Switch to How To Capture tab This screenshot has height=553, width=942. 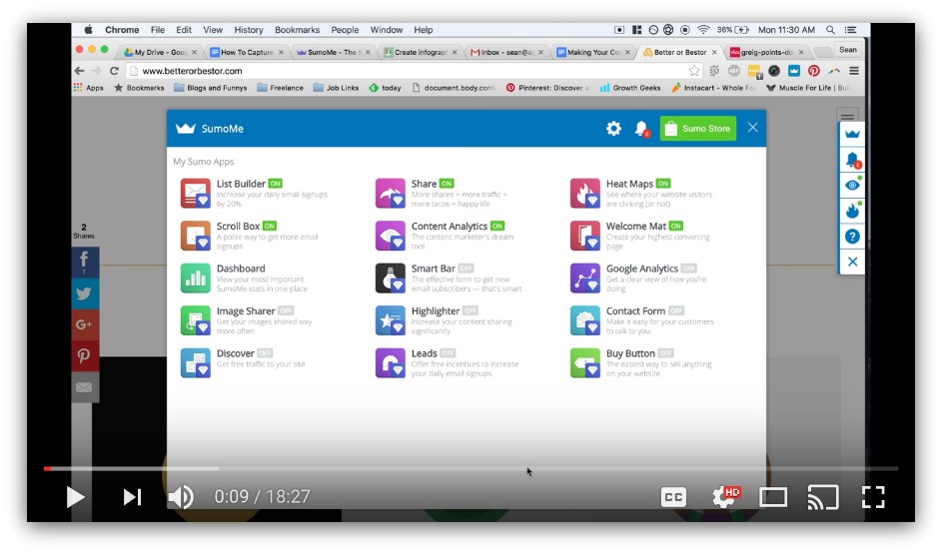(x=247, y=52)
